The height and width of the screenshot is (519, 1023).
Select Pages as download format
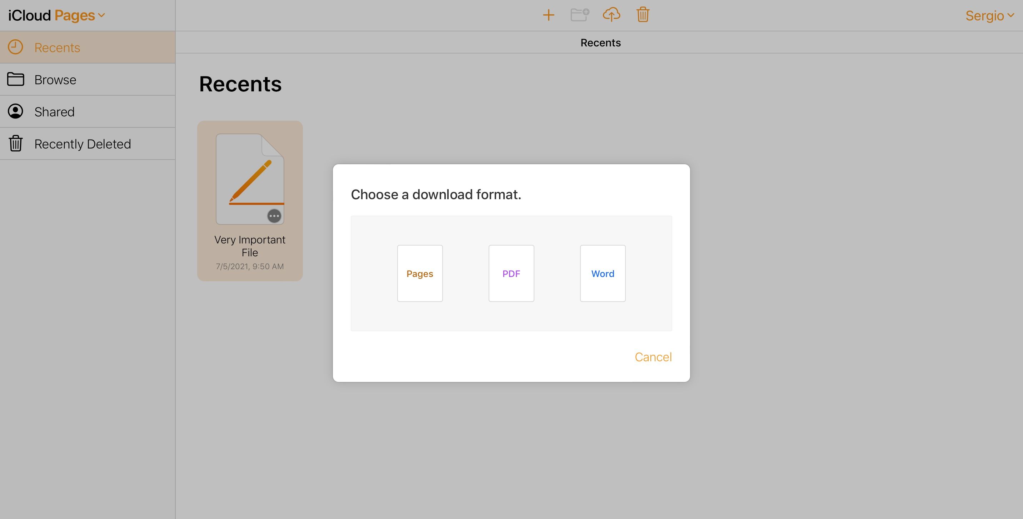[x=419, y=273]
